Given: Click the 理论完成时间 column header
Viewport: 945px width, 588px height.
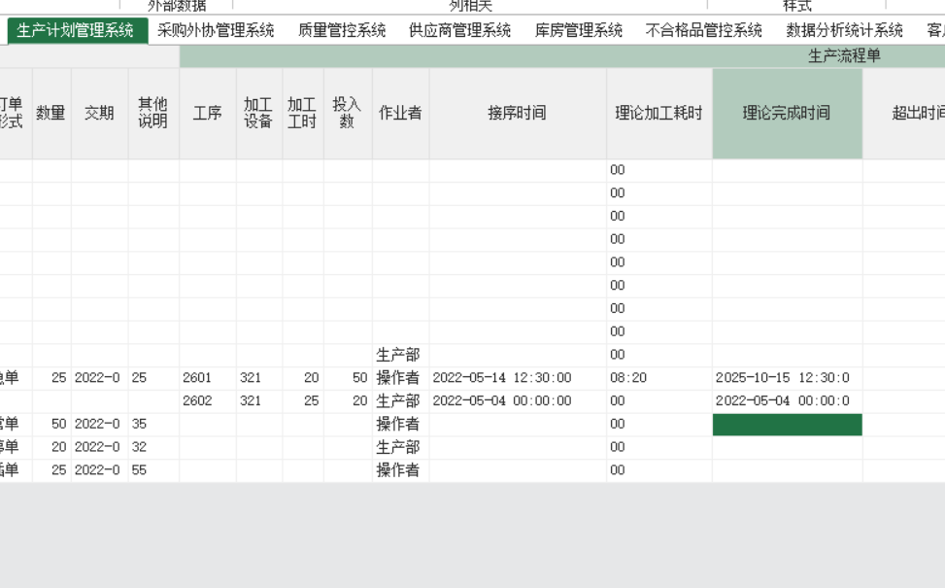Looking at the screenshot, I should (x=787, y=113).
